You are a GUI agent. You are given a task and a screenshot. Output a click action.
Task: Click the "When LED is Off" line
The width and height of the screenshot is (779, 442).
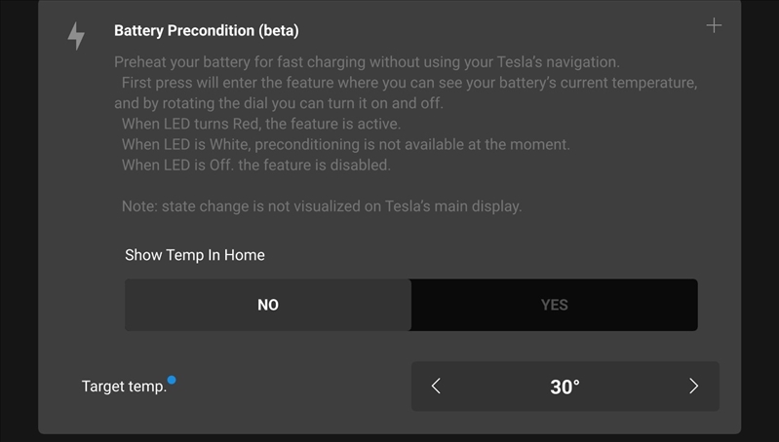255,166
